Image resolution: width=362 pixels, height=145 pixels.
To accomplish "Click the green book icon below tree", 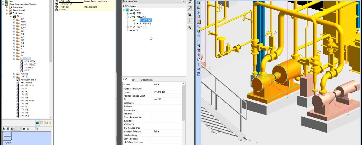I will click(37, 123).
